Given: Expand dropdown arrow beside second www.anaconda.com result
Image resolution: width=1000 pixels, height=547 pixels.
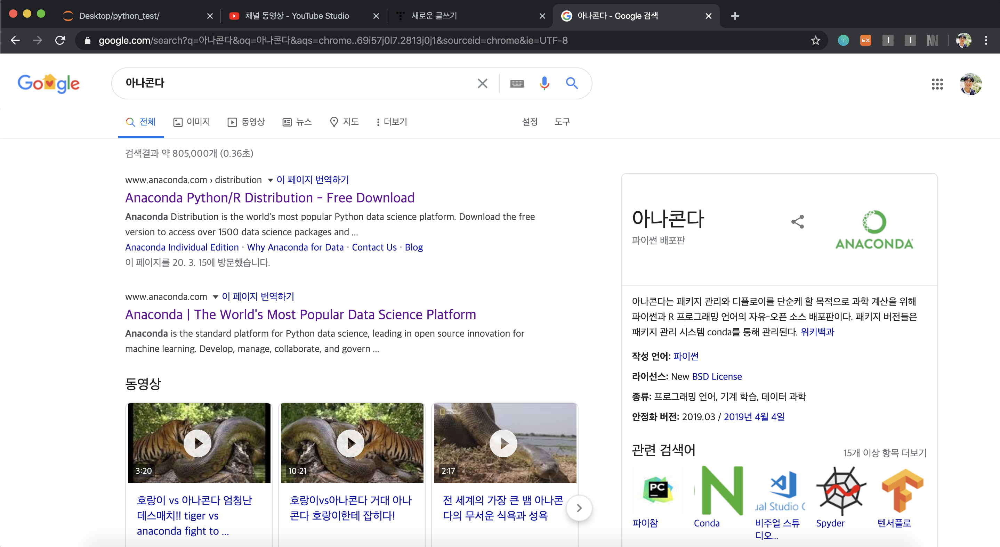Looking at the screenshot, I should coord(216,297).
